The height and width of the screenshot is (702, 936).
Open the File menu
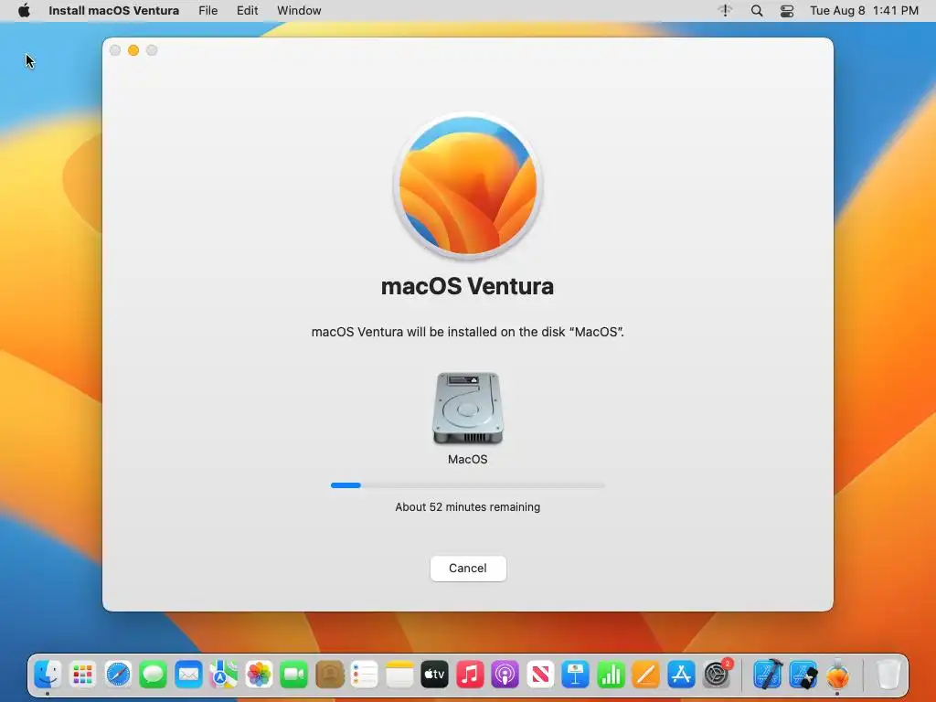(x=207, y=11)
